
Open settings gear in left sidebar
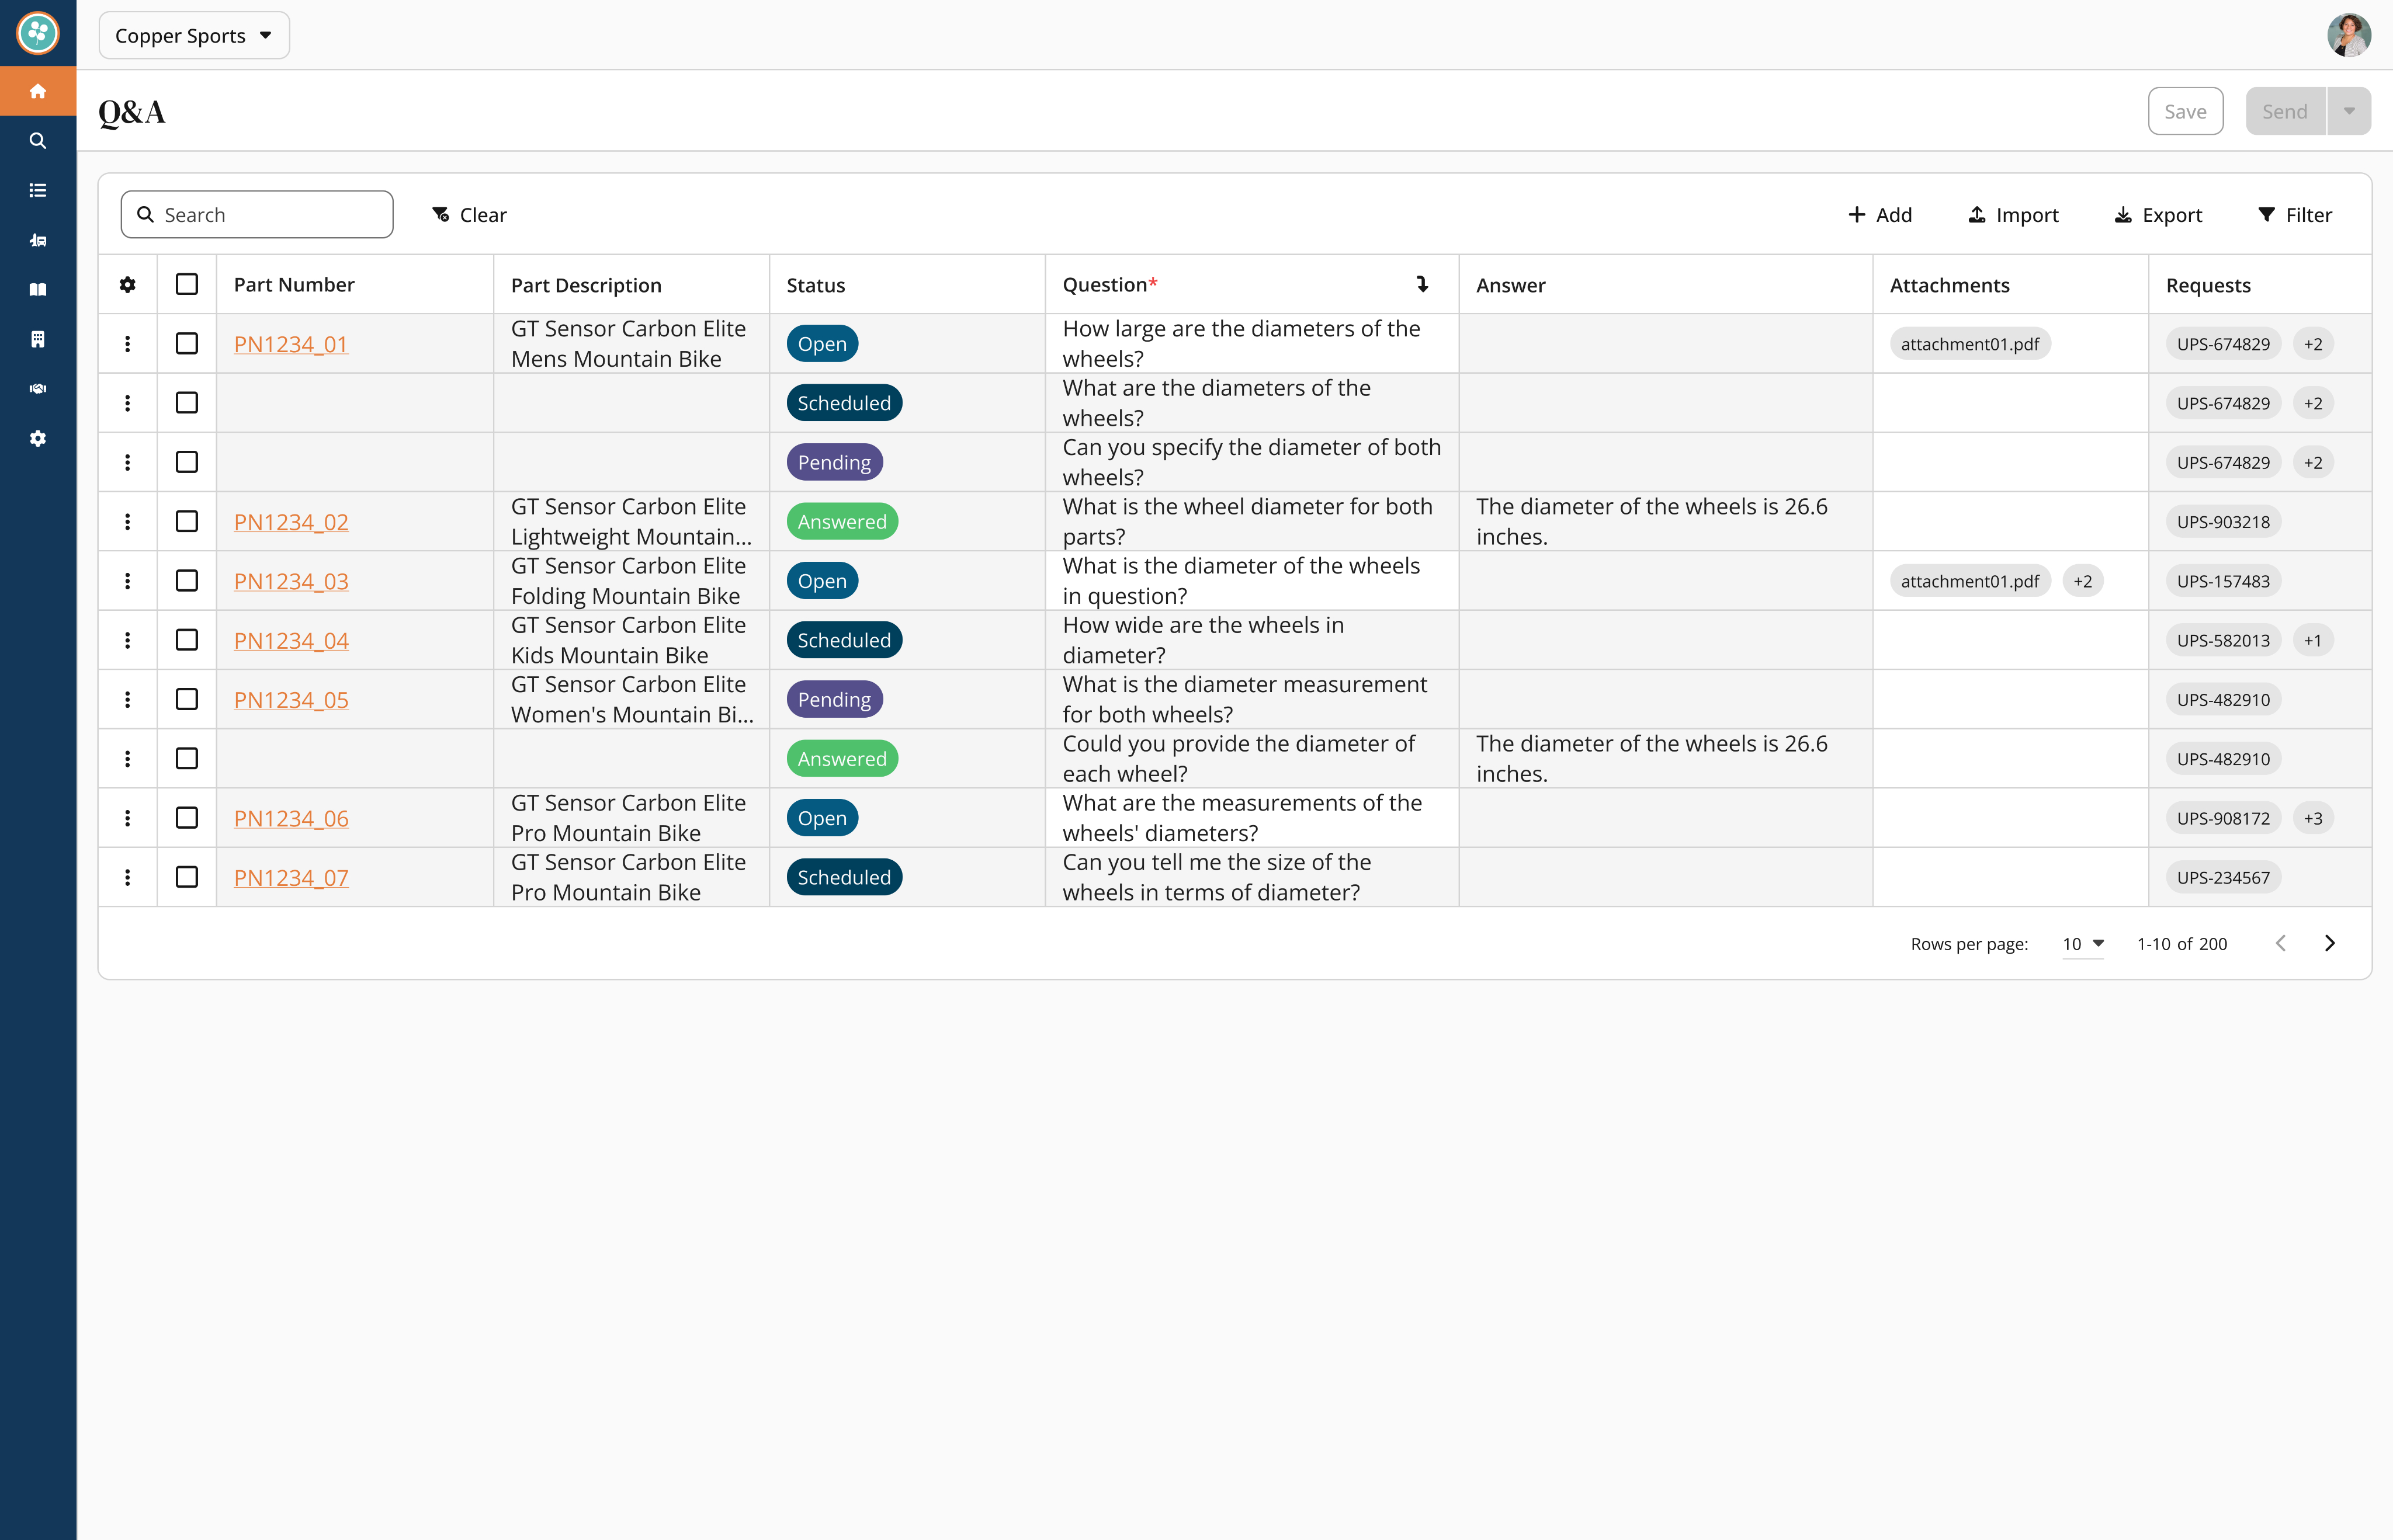[x=38, y=438]
